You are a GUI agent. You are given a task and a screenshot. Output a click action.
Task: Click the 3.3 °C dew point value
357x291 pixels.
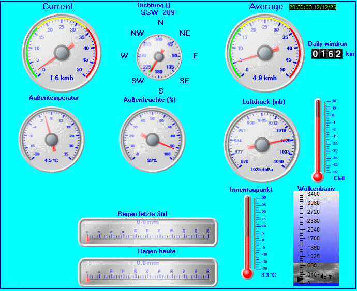pos(269,274)
